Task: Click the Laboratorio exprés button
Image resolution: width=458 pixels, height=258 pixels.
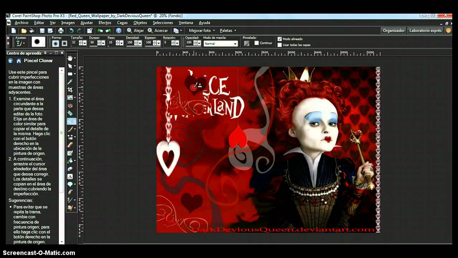Action: 425,30
